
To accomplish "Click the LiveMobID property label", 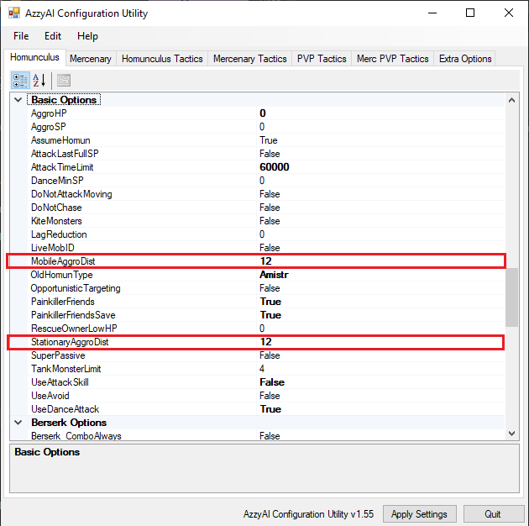I will 53,248.
